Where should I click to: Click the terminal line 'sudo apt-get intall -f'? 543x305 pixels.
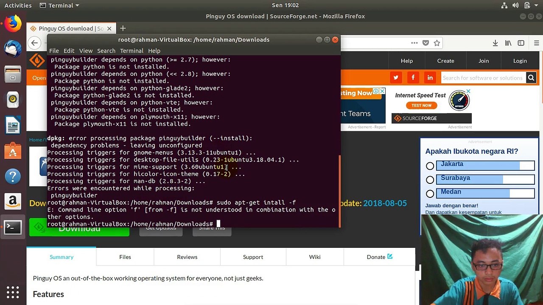[256, 202]
